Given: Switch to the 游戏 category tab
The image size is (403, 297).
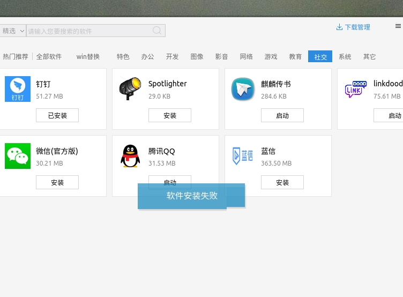Looking at the screenshot, I should [271, 57].
